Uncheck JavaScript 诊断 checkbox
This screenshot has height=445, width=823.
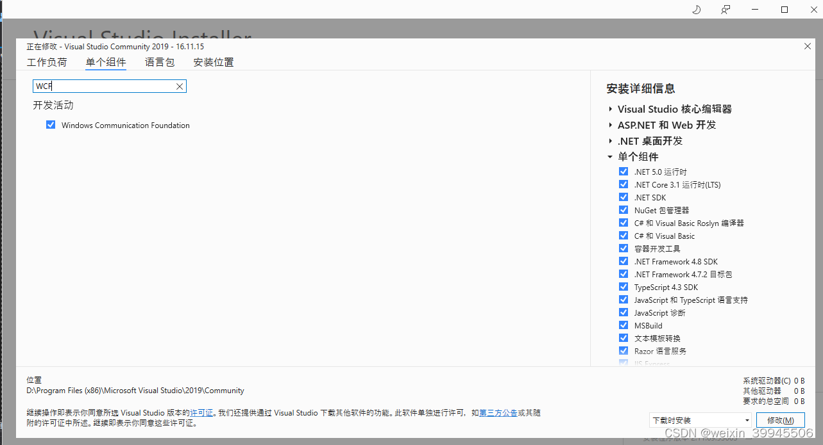tap(624, 312)
